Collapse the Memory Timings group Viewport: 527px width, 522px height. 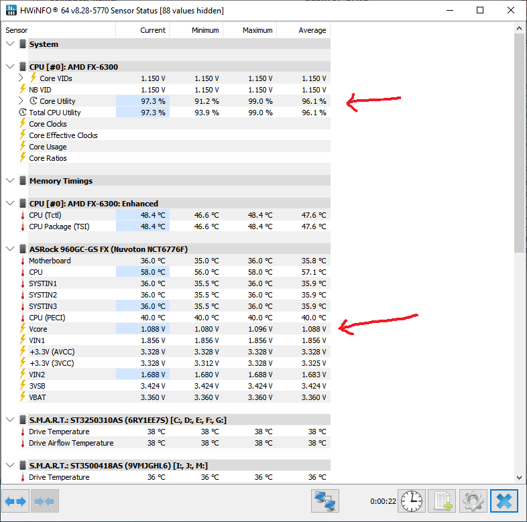(x=10, y=180)
